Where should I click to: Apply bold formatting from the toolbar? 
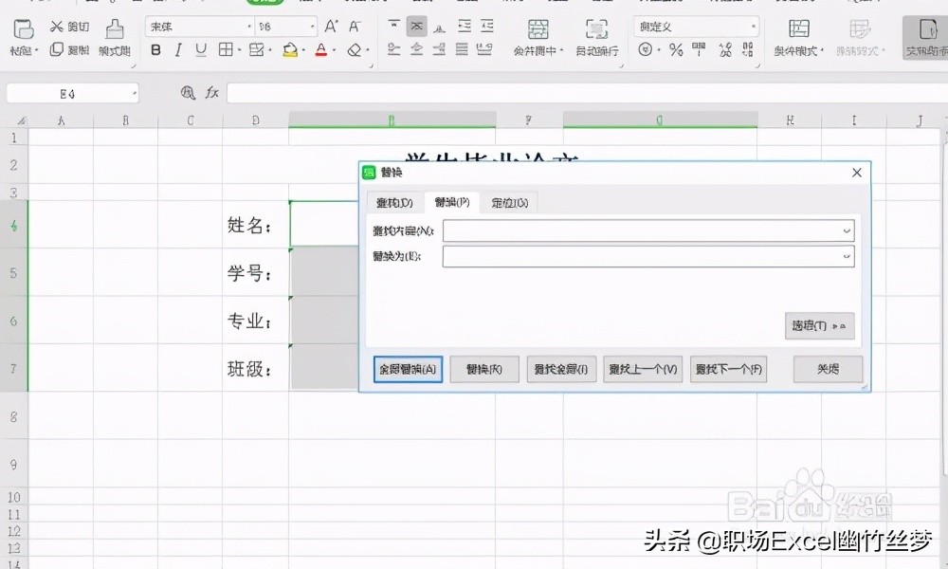155,50
